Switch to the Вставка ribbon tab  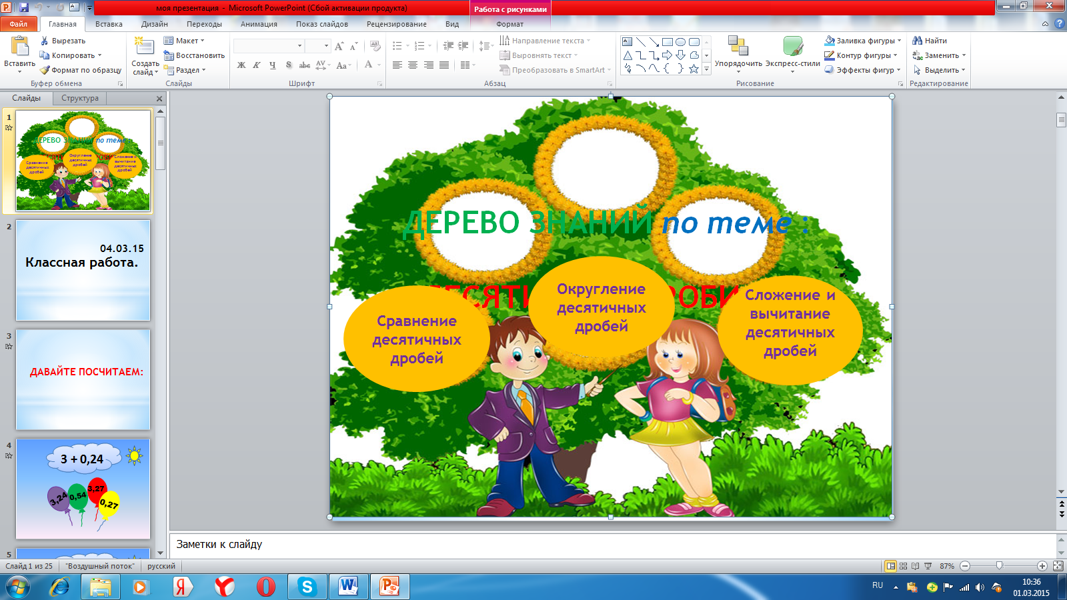coord(109,24)
